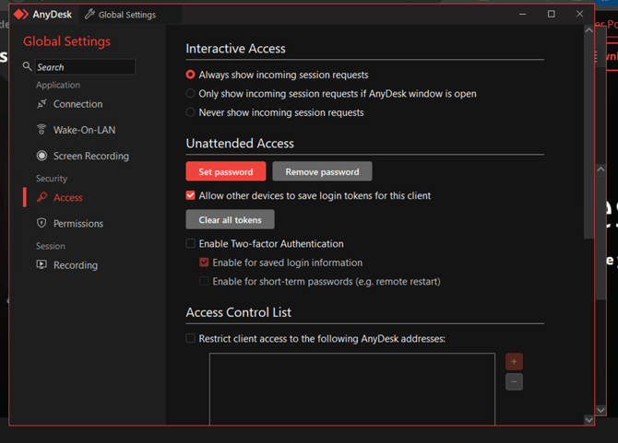Click the Screen Recording circle icon
Viewport: 618px width, 443px height.
tap(42, 156)
